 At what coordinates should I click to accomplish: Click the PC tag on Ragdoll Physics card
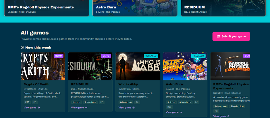pos(216,111)
